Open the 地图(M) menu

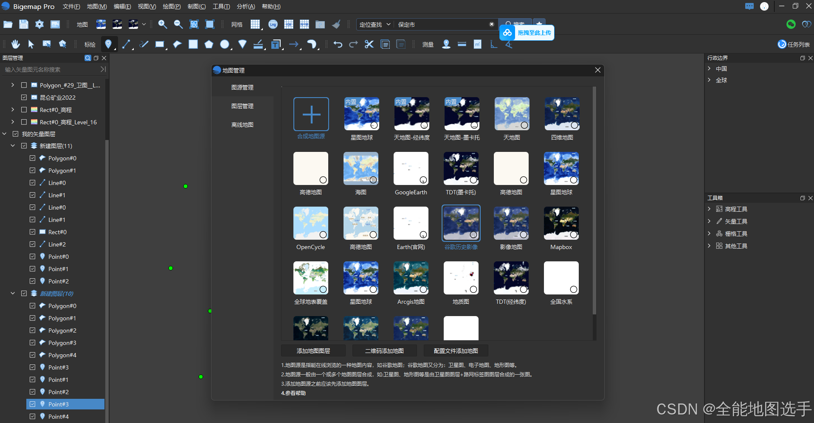[97, 6]
